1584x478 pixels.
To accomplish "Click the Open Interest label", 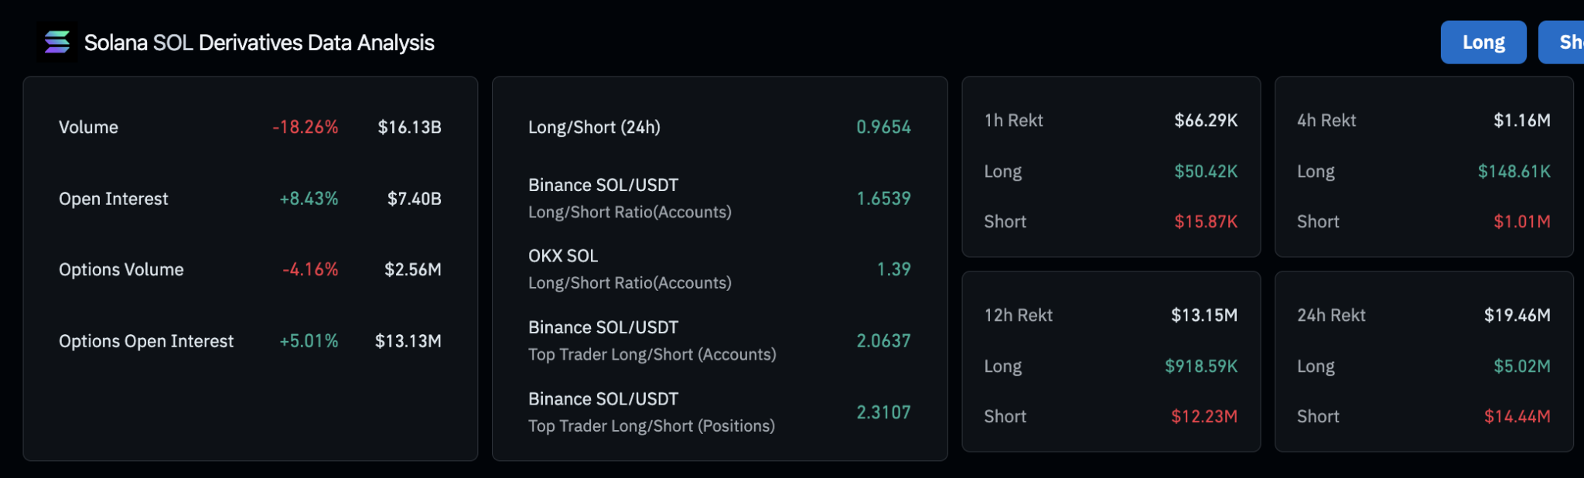I will point(114,200).
